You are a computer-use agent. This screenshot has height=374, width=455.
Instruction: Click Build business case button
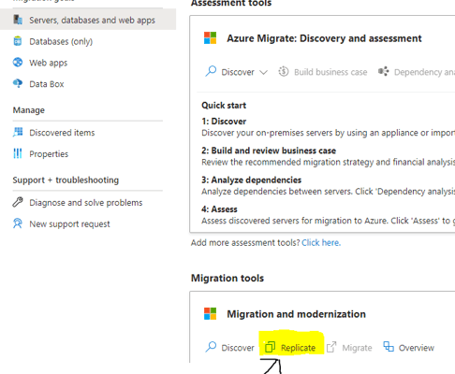323,72
